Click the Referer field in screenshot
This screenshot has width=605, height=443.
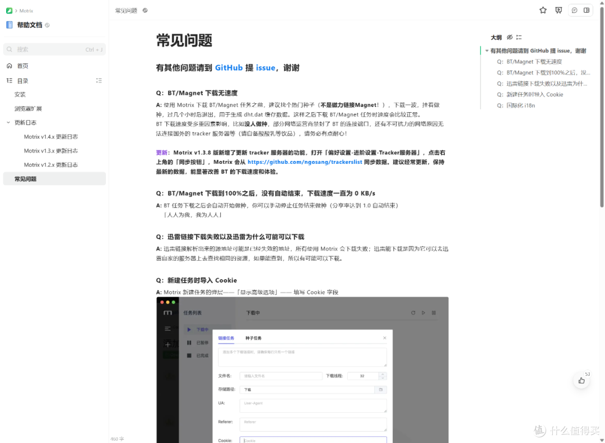tap(313, 424)
